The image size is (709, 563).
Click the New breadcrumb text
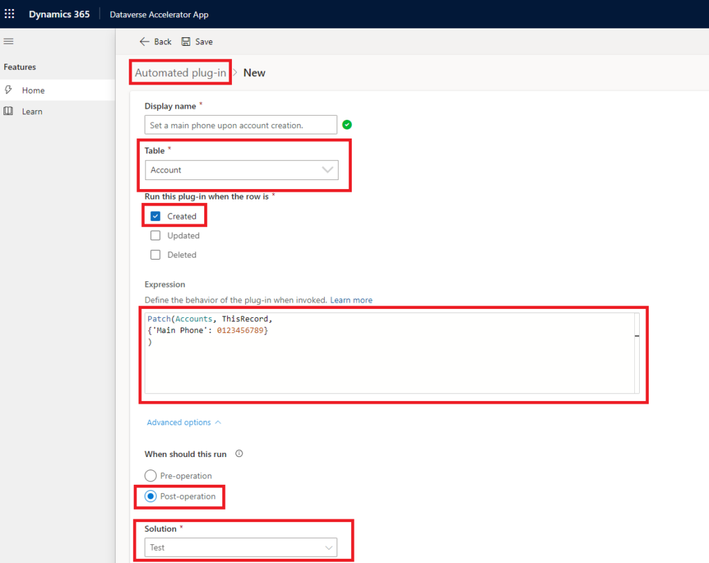(x=254, y=73)
